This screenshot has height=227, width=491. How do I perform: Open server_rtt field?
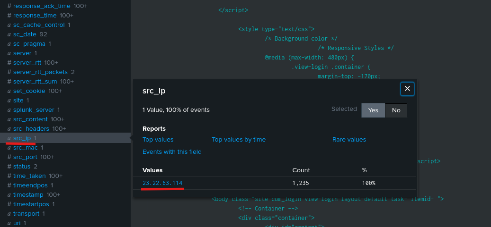[x=27, y=62]
